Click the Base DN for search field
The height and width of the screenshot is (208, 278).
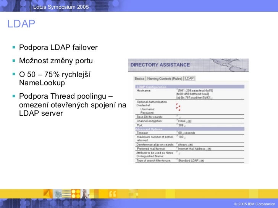pyautogui.click(x=178, y=117)
